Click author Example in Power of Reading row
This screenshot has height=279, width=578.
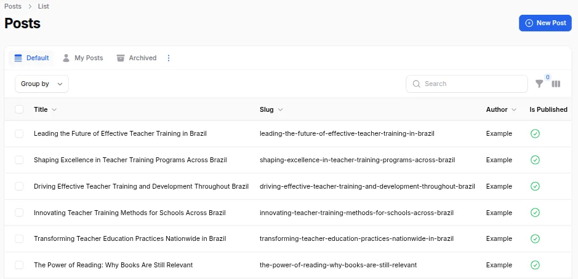499,265
